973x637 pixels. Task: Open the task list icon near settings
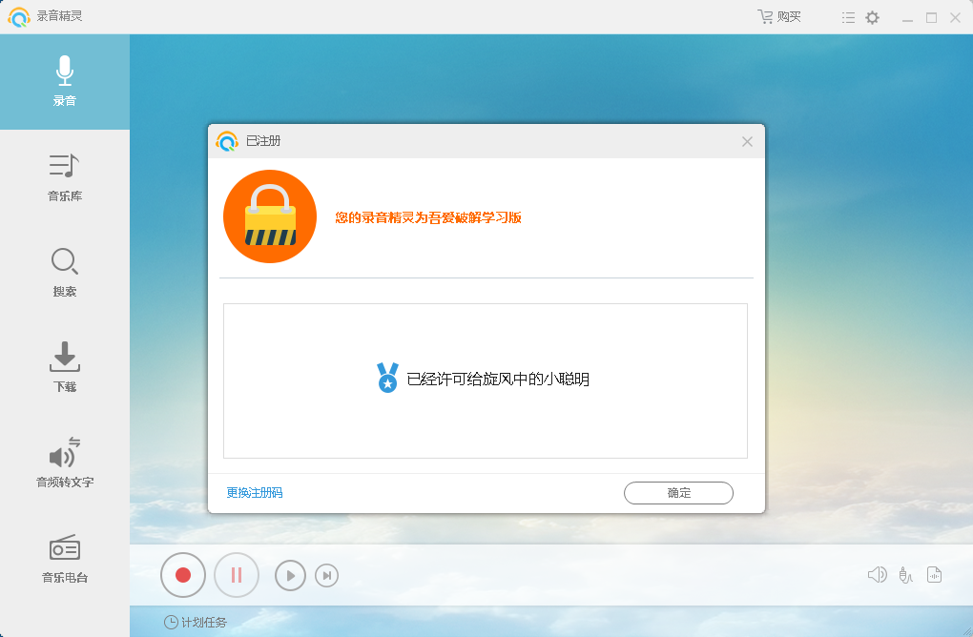tap(847, 16)
